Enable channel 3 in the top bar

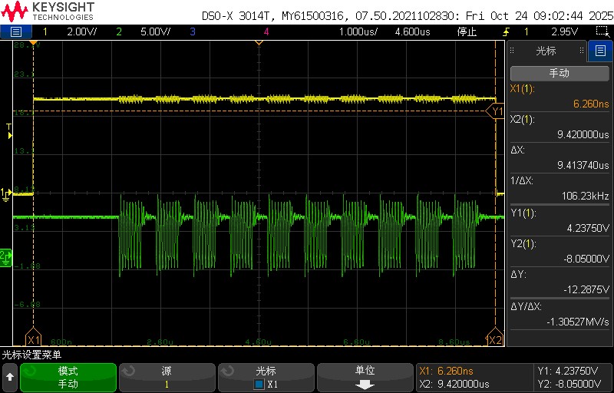(x=192, y=32)
